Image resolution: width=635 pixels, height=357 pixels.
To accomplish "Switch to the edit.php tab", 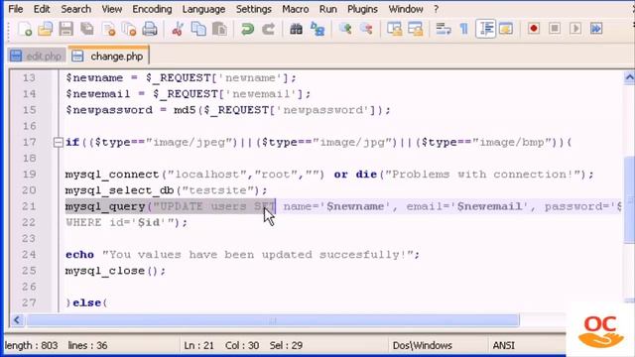I will click(x=37, y=56).
